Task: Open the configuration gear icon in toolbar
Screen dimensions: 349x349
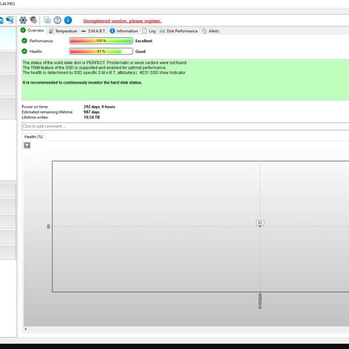Action: [23, 20]
